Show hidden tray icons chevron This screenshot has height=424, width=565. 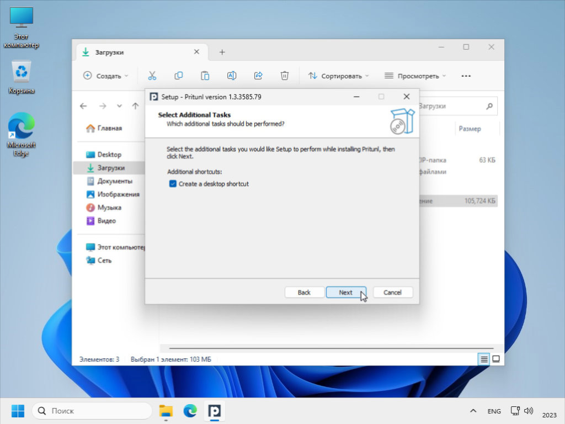[473, 411]
